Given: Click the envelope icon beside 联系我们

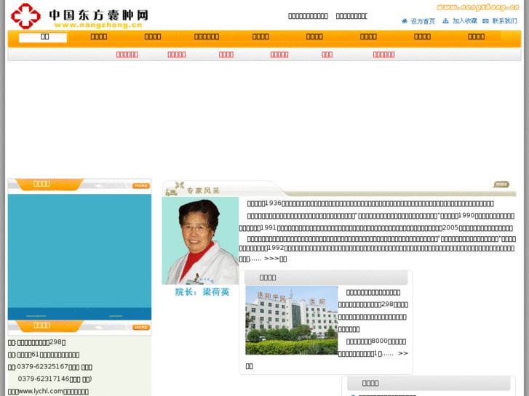Looking at the screenshot, I should 485,21.
